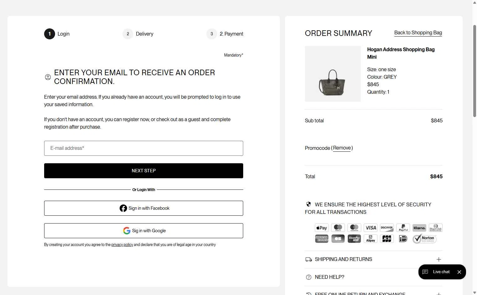The height and width of the screenshot is (295, 477).
Task: Click the Alipay payment icon
Action: pos(371,239)
